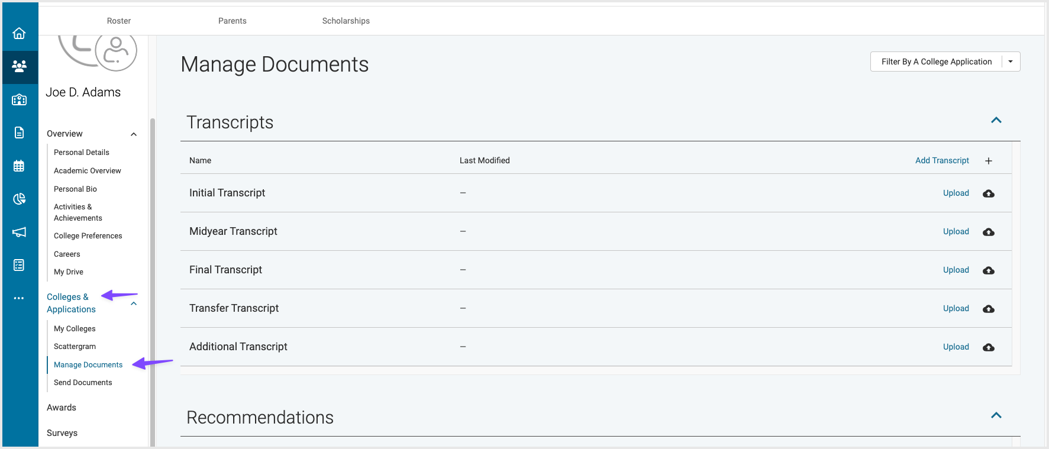
Task: Open Personal Bio in sidebar
Action: 75,189
